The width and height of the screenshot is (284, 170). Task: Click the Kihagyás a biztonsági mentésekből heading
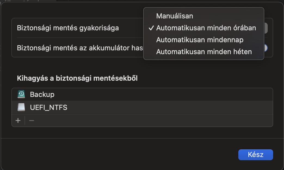pyautogui.click(x=77, y=78)
